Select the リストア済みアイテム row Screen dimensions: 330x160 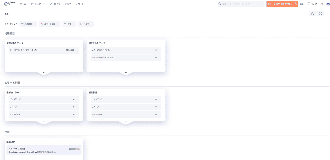126,50
